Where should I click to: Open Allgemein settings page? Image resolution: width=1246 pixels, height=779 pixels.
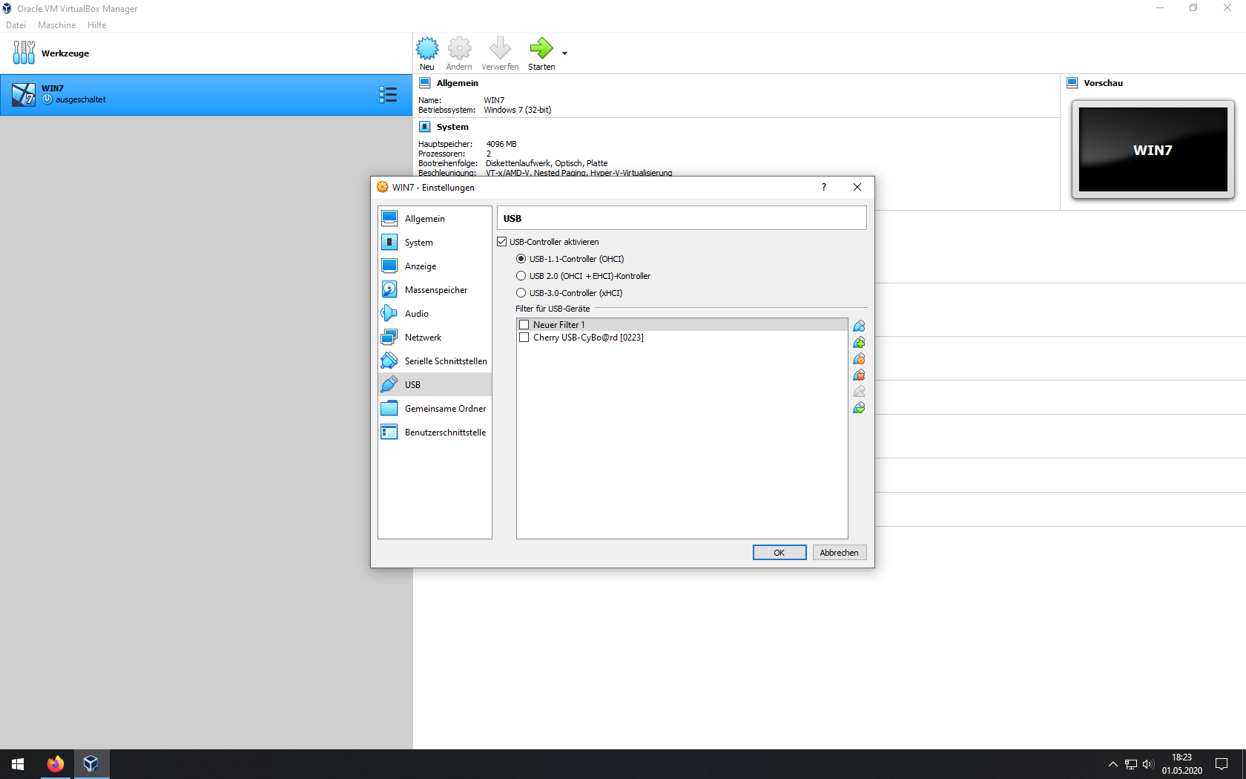[x=435, y=219]
